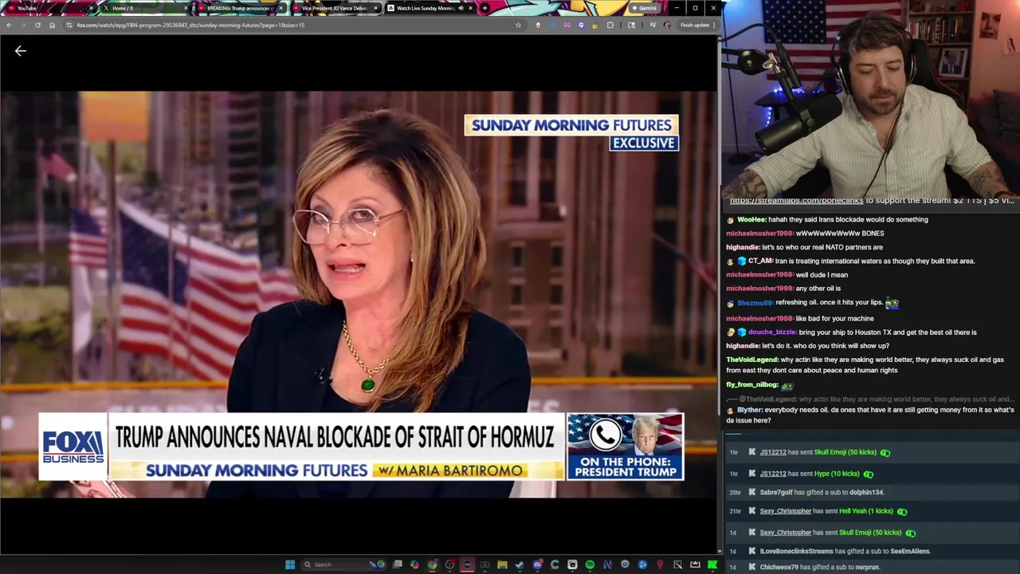This screenshot has width=1020, height=574.
Task: Click Sexy_Christopher in the Hell Yeah row
Action: [786, 511]
